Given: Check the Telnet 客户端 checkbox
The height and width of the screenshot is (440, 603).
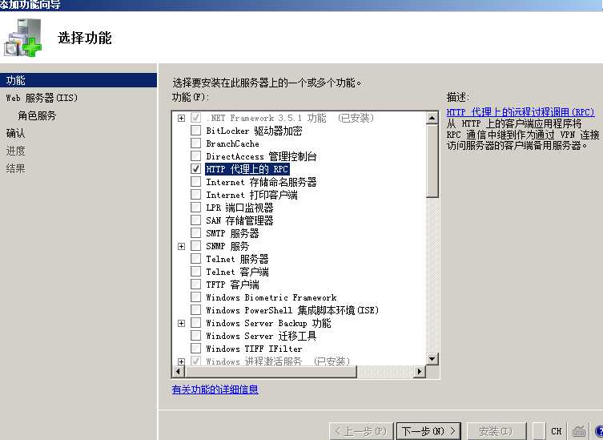Looking at the screenshot, I should pos(195,272).
